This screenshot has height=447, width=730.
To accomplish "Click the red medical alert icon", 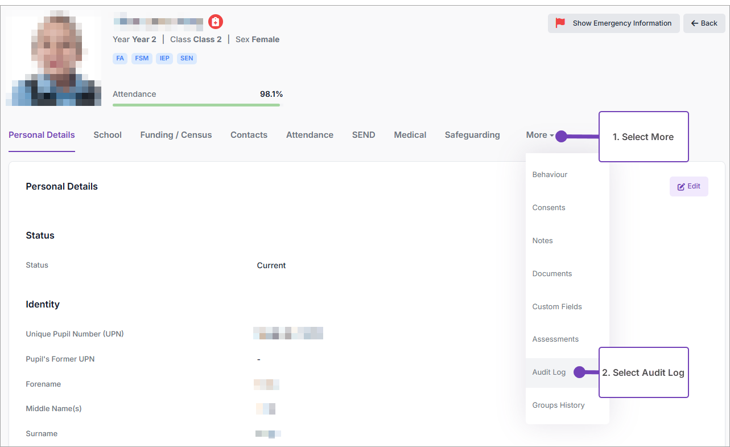I will tap(216, 22).
